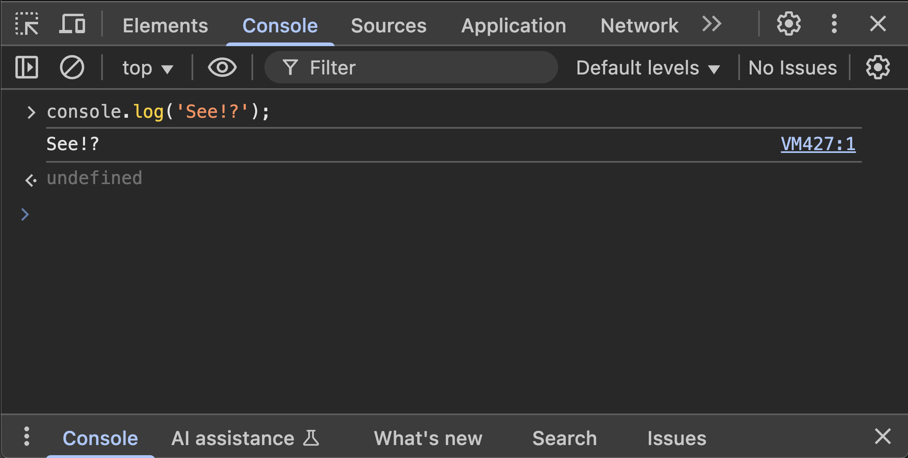Close the bottom drawer panel
The height and width of the screenshot is (458, 908).
click(x=882, y=437)
